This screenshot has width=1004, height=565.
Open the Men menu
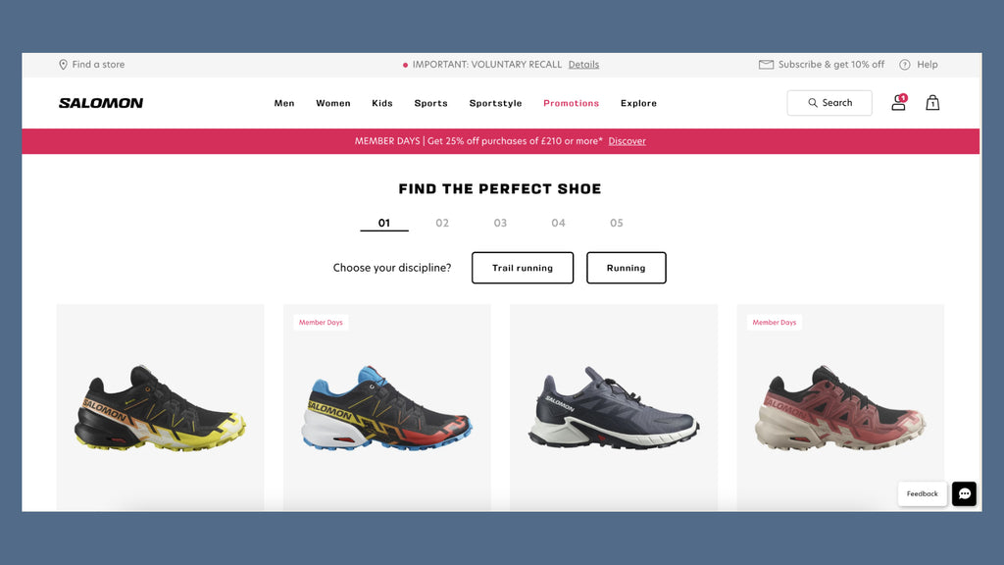[x=284, y=103]
